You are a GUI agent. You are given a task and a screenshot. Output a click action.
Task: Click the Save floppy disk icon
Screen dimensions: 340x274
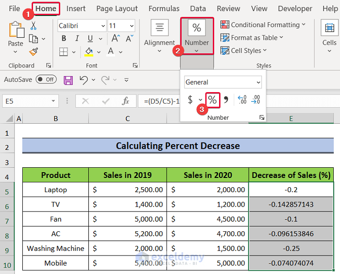(x=68, y=80)
